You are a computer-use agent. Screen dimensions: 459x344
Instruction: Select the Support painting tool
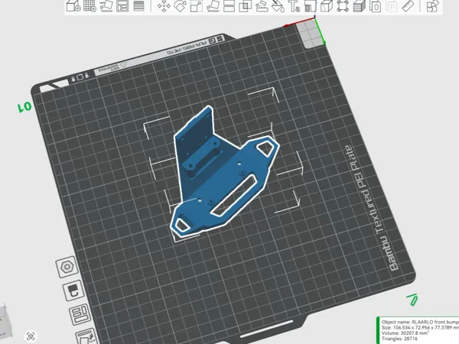(262, 6)
